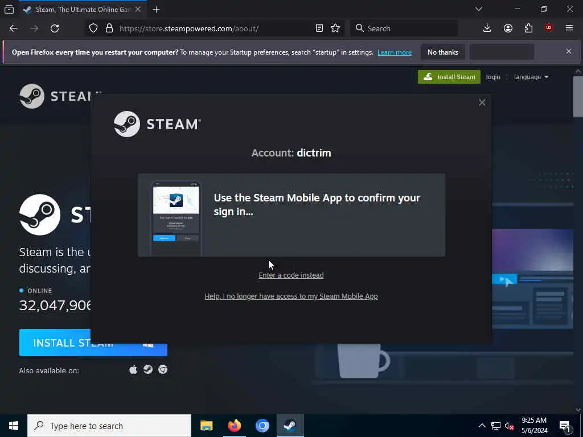The width and height of the screenshot is (583, 437).
Task: Go back in the browser
Action: (14, 28)
